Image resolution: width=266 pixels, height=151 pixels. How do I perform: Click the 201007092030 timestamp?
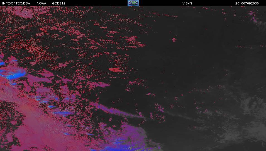[247, 3]
